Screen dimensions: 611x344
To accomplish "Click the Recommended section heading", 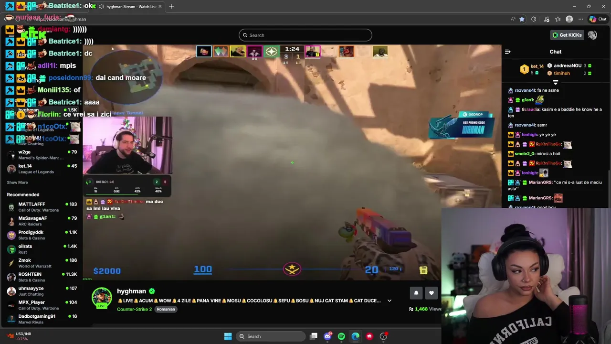I will [x=23, y=194].
